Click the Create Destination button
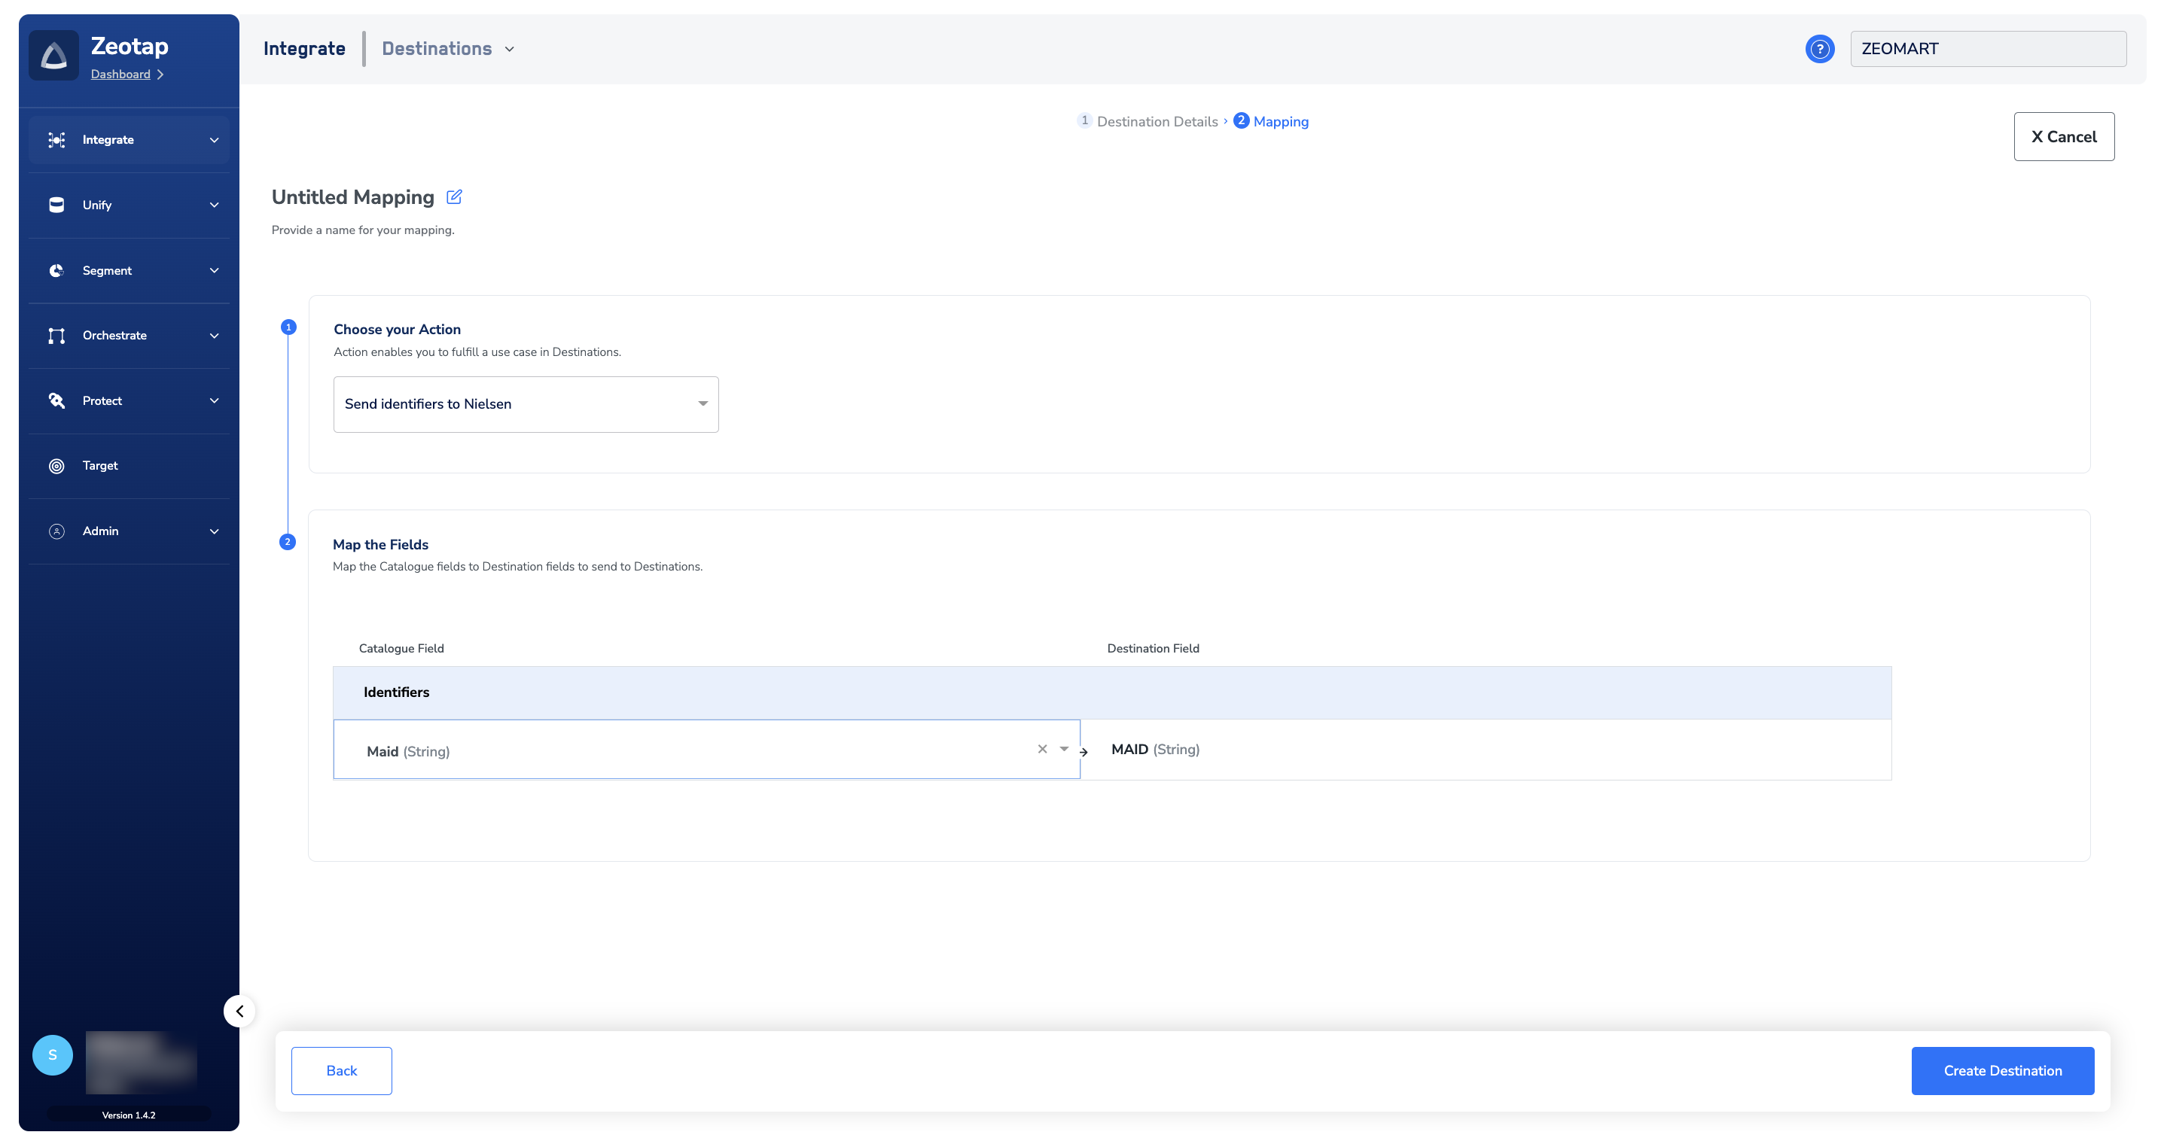The image size is (2164, 1138). 2002,1070
